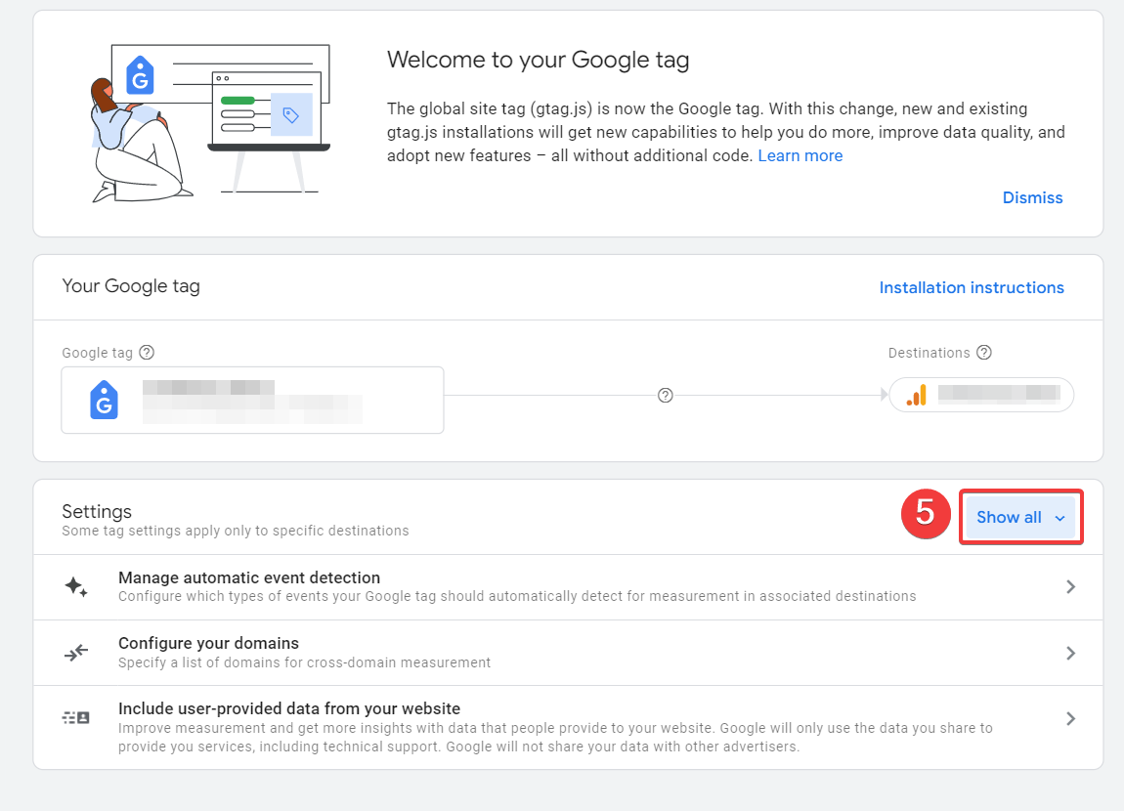
Task: Open the Learn more link
Action: tap(800, 155)
